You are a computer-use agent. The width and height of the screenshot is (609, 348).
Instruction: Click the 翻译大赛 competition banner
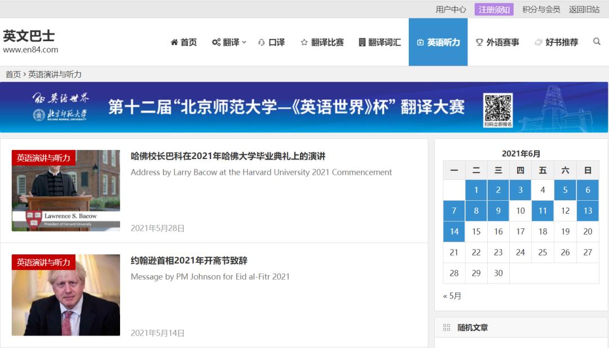coord(304,107)
